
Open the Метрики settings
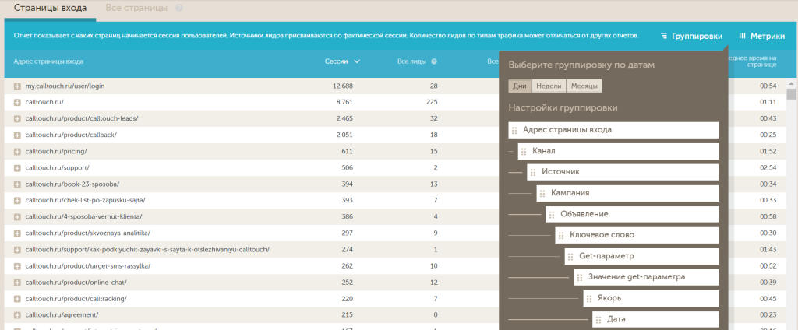(x=761, y=36)
